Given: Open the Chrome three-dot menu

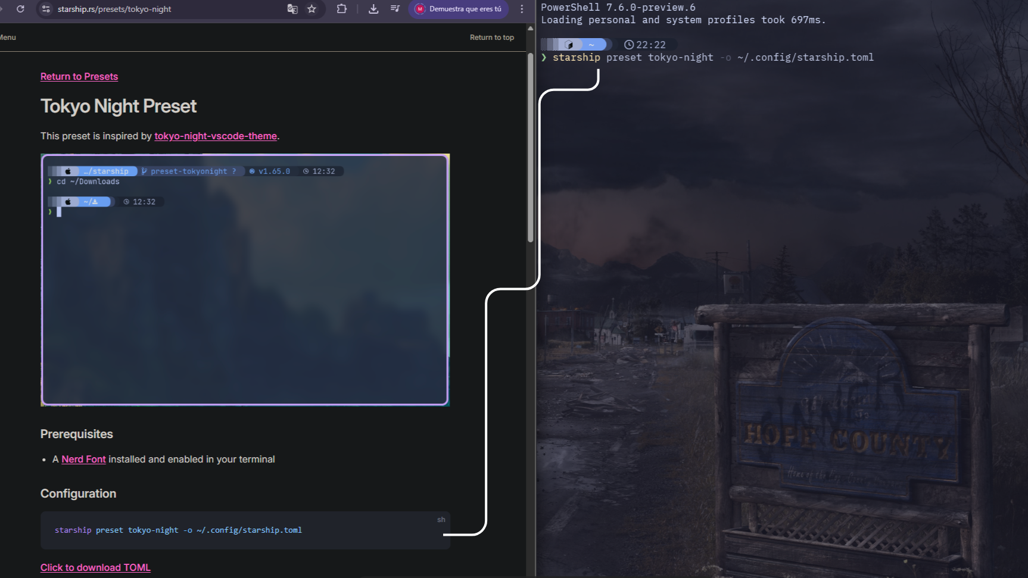Looking at the screenshot, I should pyautogui.click(x=522, y=9).
